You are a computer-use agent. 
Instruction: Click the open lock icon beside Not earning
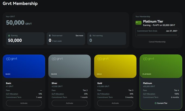click(90, 36)
